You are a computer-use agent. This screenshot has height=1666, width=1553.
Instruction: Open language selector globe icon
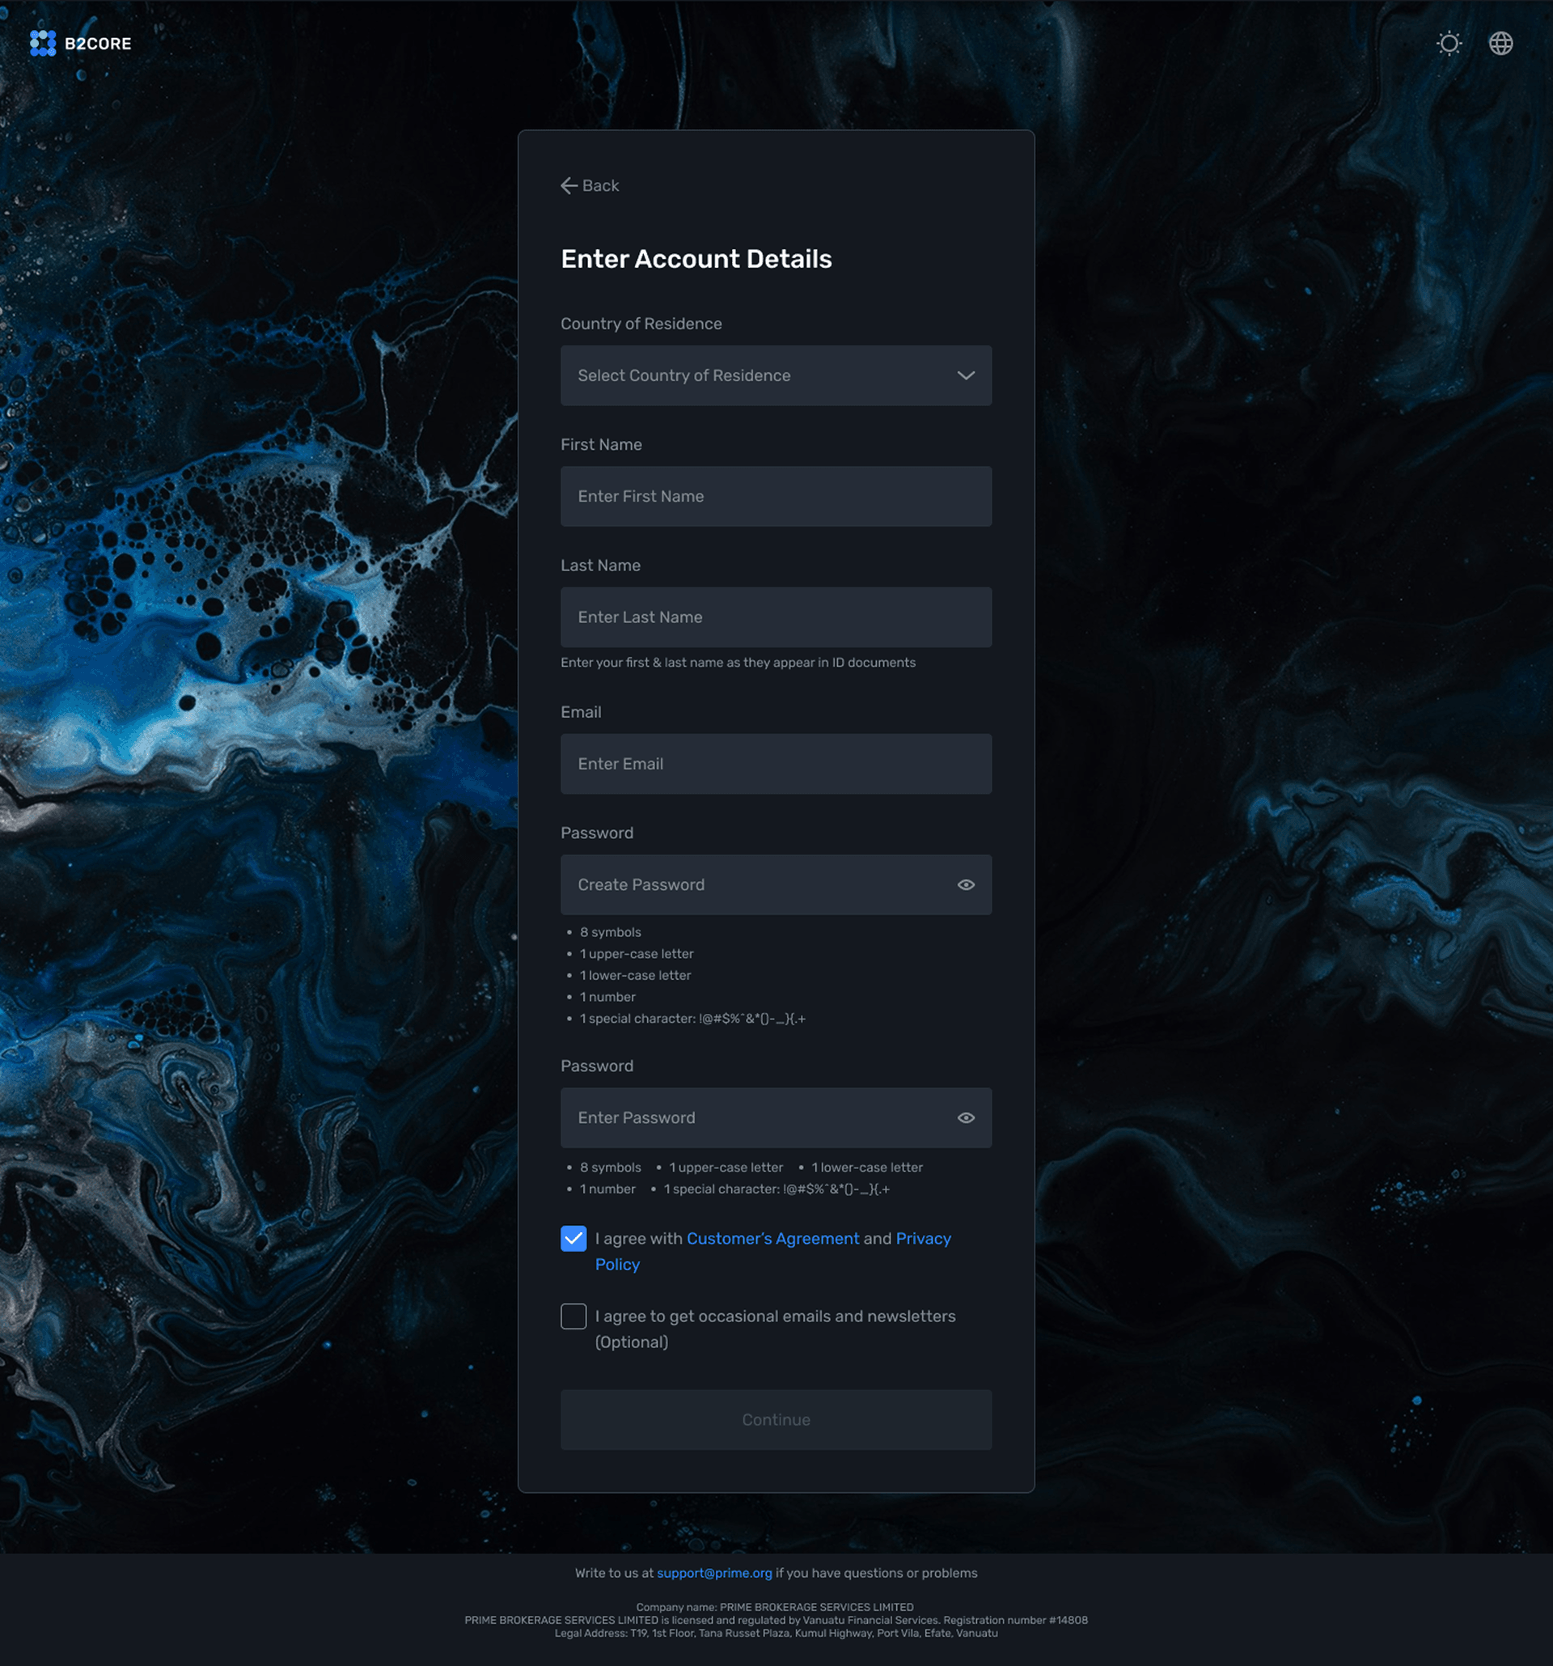(x=1500, y=43)
